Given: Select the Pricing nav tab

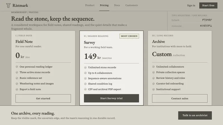Looking at the screenshot, I should click(x=104, y=5).
